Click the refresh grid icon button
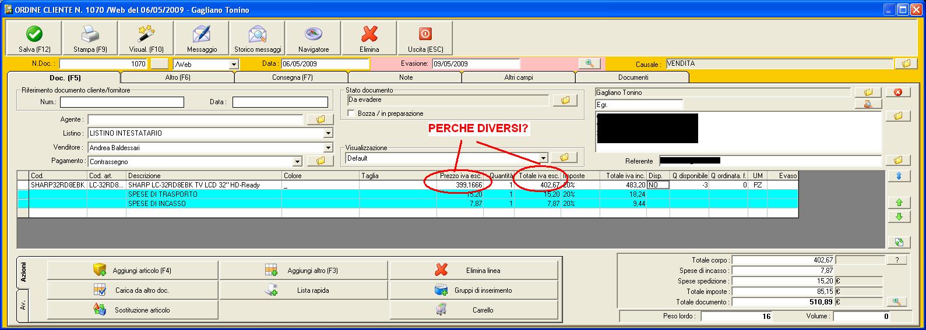Viewport: 926px width, 330px height. click(x=899, y=243)
